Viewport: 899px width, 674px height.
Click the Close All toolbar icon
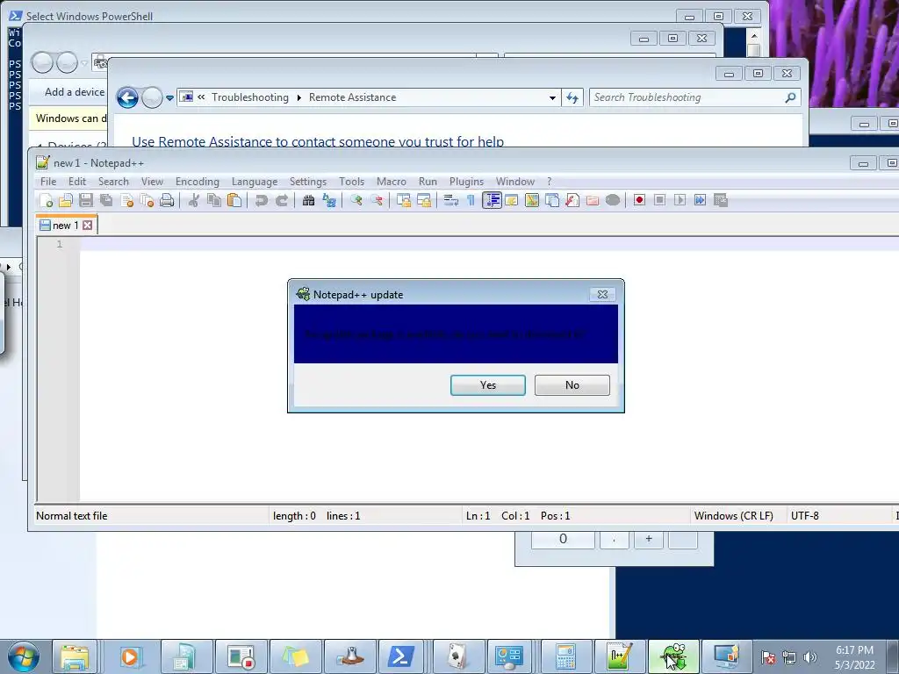tap(147, 200)
